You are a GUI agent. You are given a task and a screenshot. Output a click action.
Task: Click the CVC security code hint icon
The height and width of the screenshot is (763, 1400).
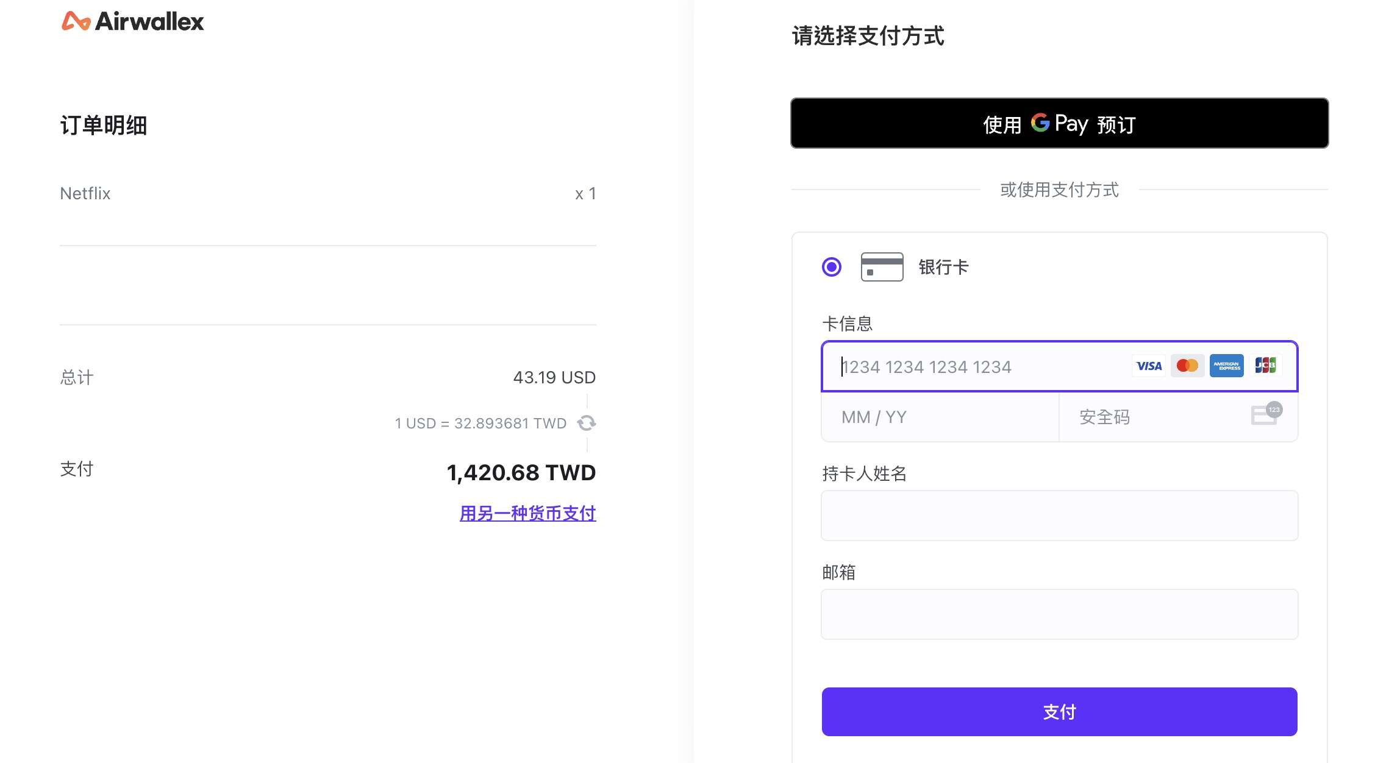point(1266,415)
